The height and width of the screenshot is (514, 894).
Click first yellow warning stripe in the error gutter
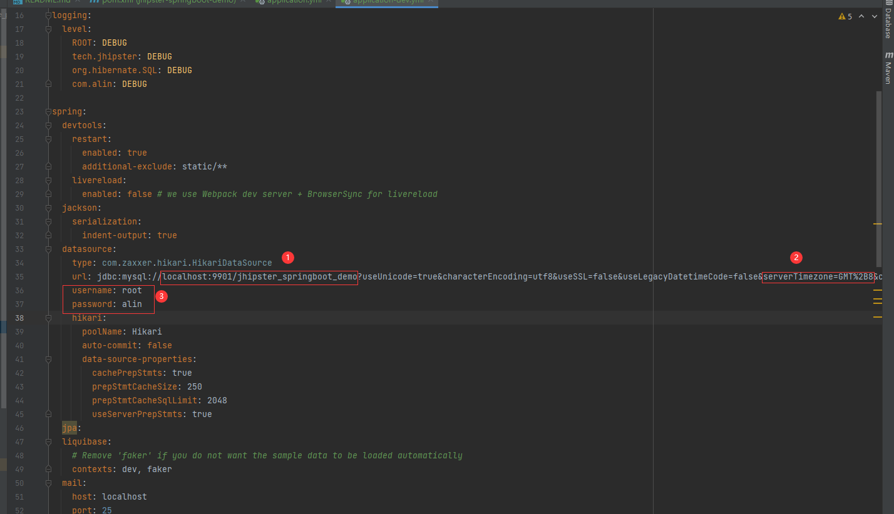coord(878,223)
